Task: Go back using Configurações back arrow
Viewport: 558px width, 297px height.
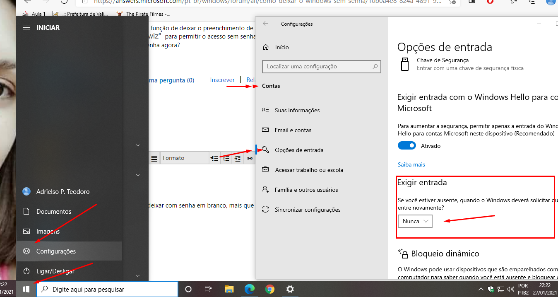Action: coord(265,24)
